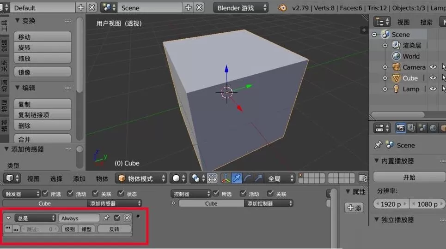Add a new scene with the plus icon

pos(188,8)
